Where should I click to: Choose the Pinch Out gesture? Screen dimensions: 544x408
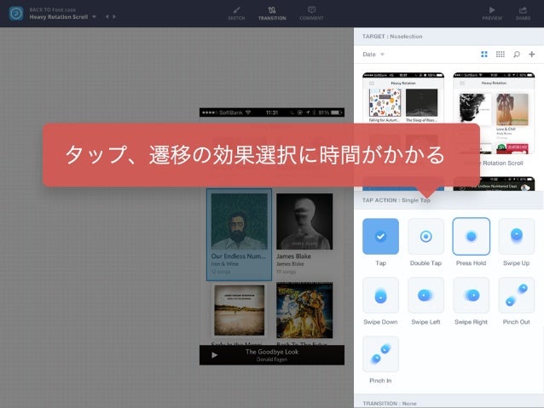tap(516, 296)
